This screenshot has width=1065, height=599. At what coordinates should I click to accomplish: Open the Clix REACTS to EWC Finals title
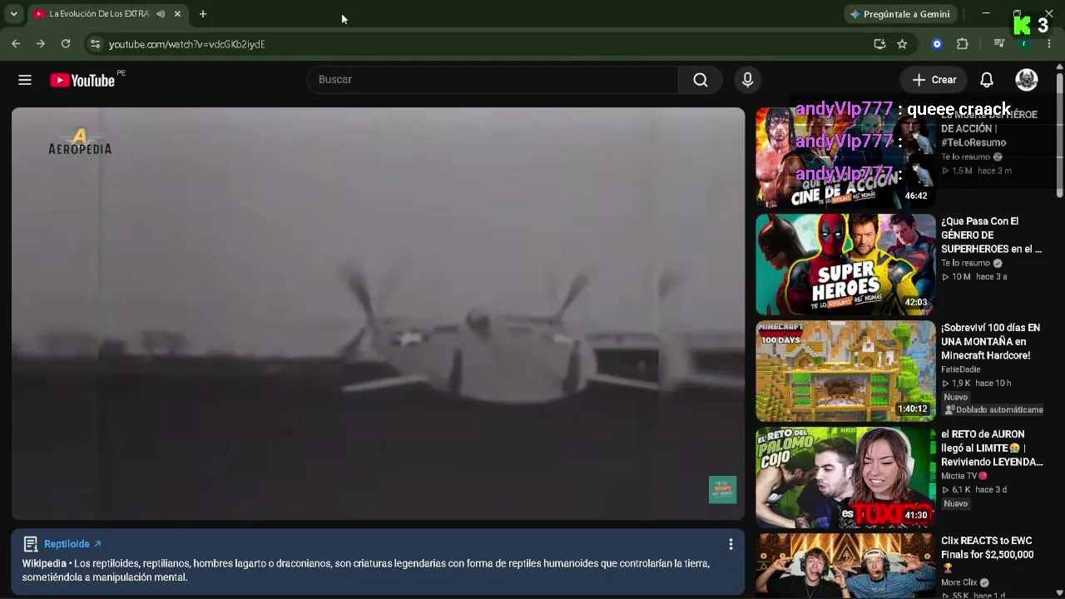click(988, 555)
